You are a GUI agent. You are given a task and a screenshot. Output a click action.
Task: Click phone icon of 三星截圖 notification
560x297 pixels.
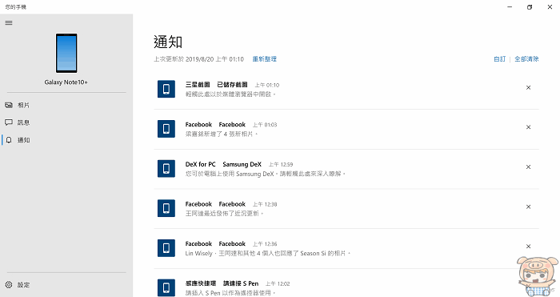(x=166, y=89)
